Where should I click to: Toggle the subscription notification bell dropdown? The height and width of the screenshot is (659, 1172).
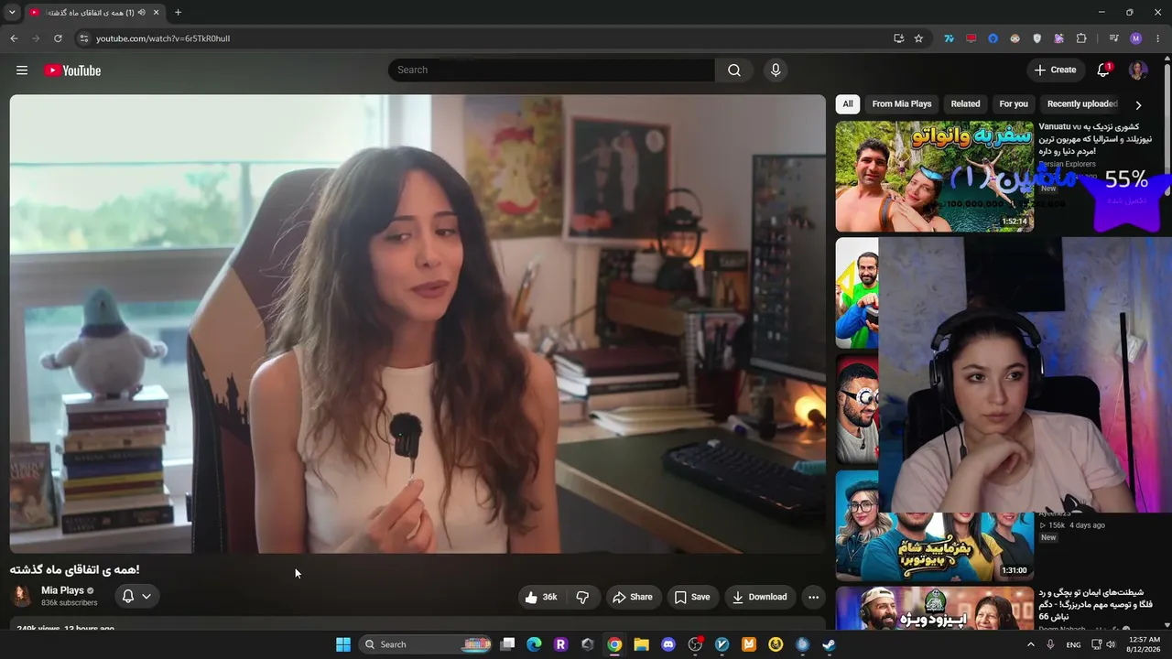[x=137, y=597]
